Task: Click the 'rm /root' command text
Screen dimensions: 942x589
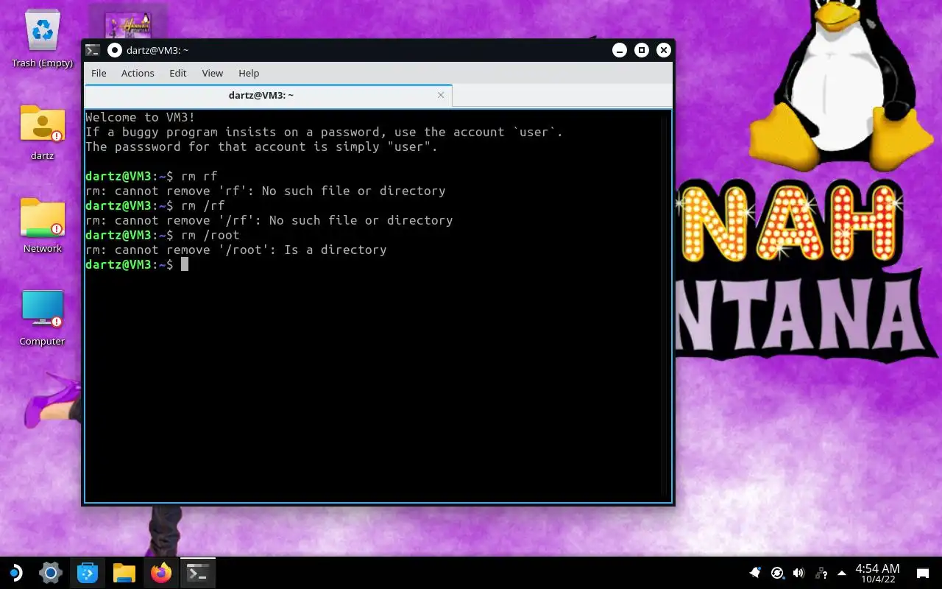Action: 210,235
